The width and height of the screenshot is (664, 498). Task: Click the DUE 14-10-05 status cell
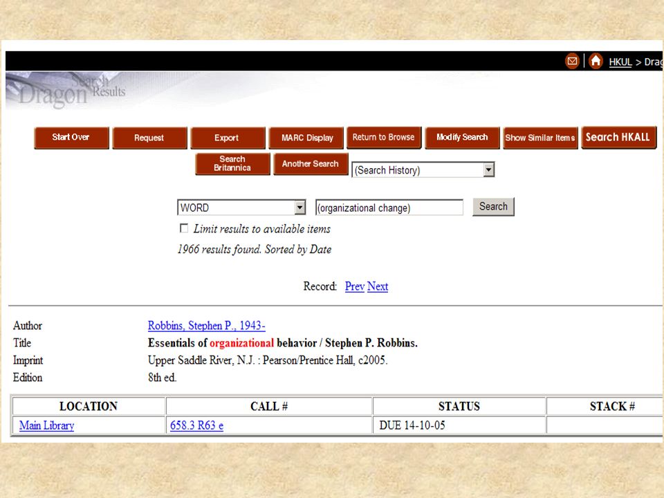(x=459, y=425)
